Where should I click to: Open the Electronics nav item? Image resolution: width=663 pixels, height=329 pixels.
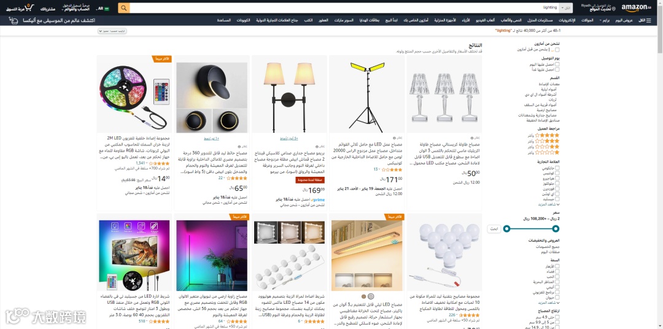567,20
